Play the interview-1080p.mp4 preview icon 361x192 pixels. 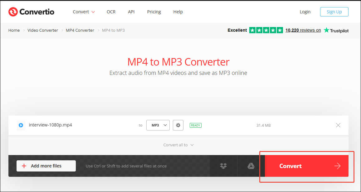click(21, 125)
